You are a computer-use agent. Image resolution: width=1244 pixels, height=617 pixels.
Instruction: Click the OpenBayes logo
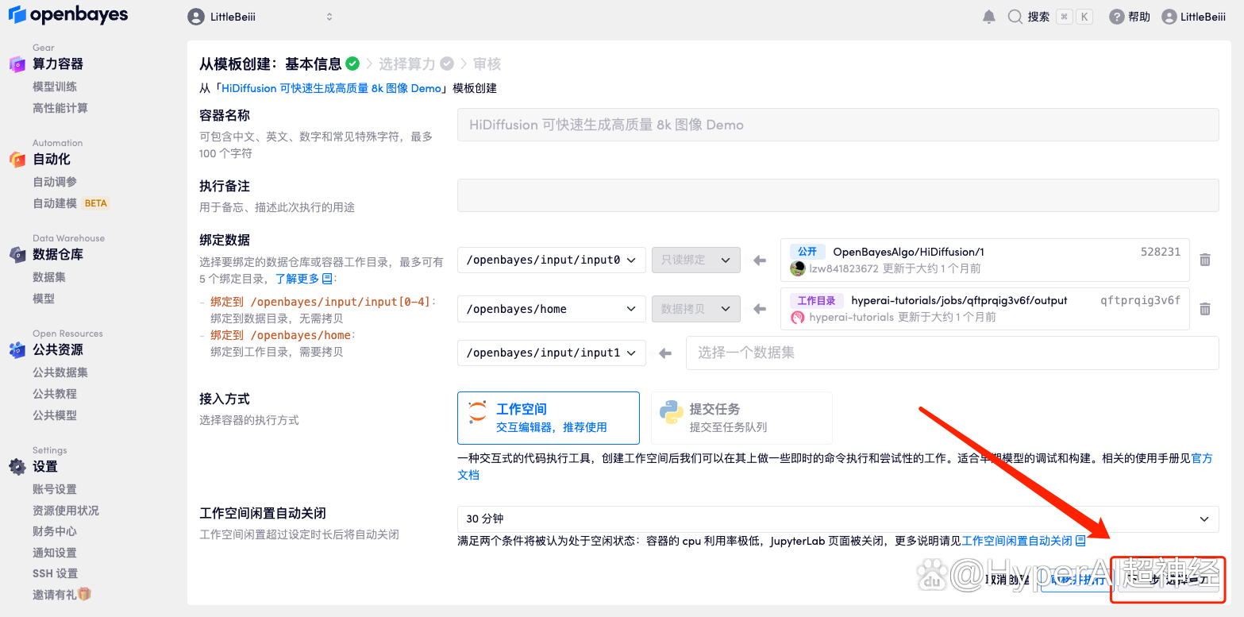click(x=67, y=16)
